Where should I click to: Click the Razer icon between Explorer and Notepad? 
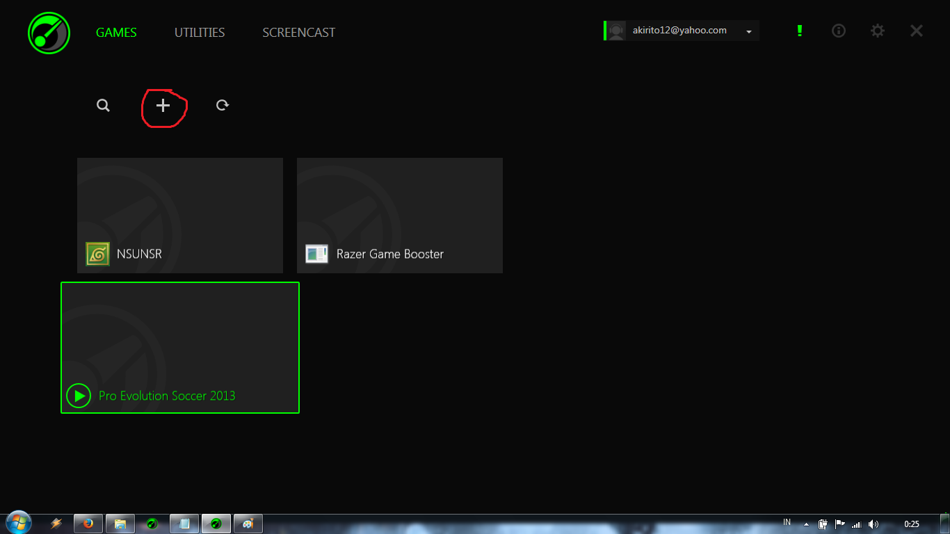[x=152, y=524]
